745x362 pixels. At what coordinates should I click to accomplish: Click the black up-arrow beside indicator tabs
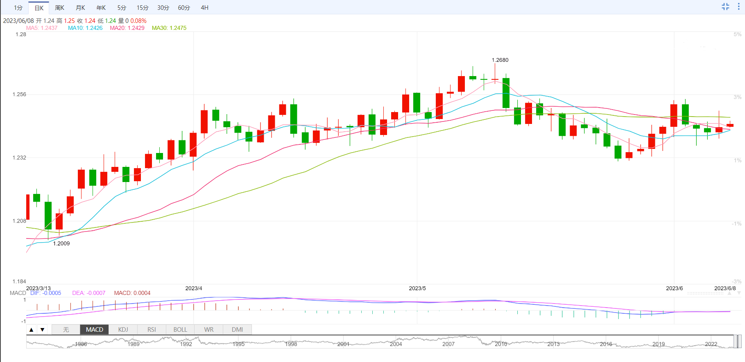(x=32, y=330)
